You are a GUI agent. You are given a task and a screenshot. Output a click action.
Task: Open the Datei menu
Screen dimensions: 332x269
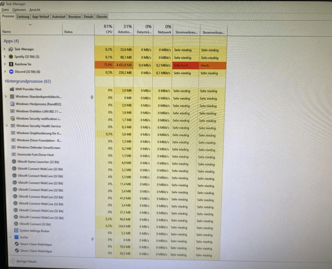tap(5, 10)
